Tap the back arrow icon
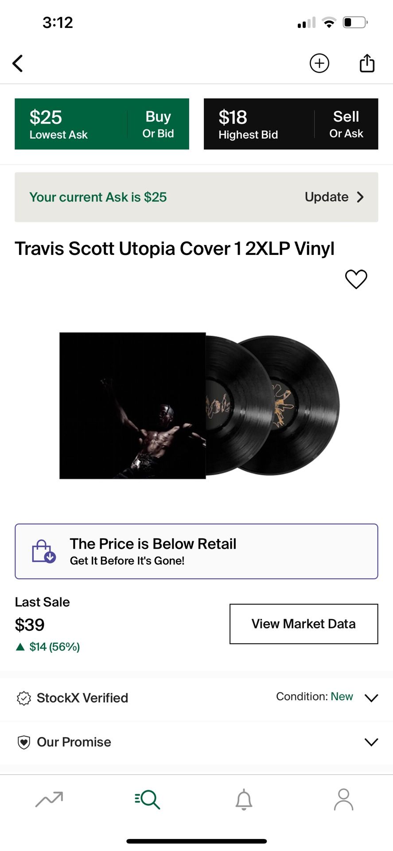This screenshot has width=393, height=851. click(x=18, y=63)
